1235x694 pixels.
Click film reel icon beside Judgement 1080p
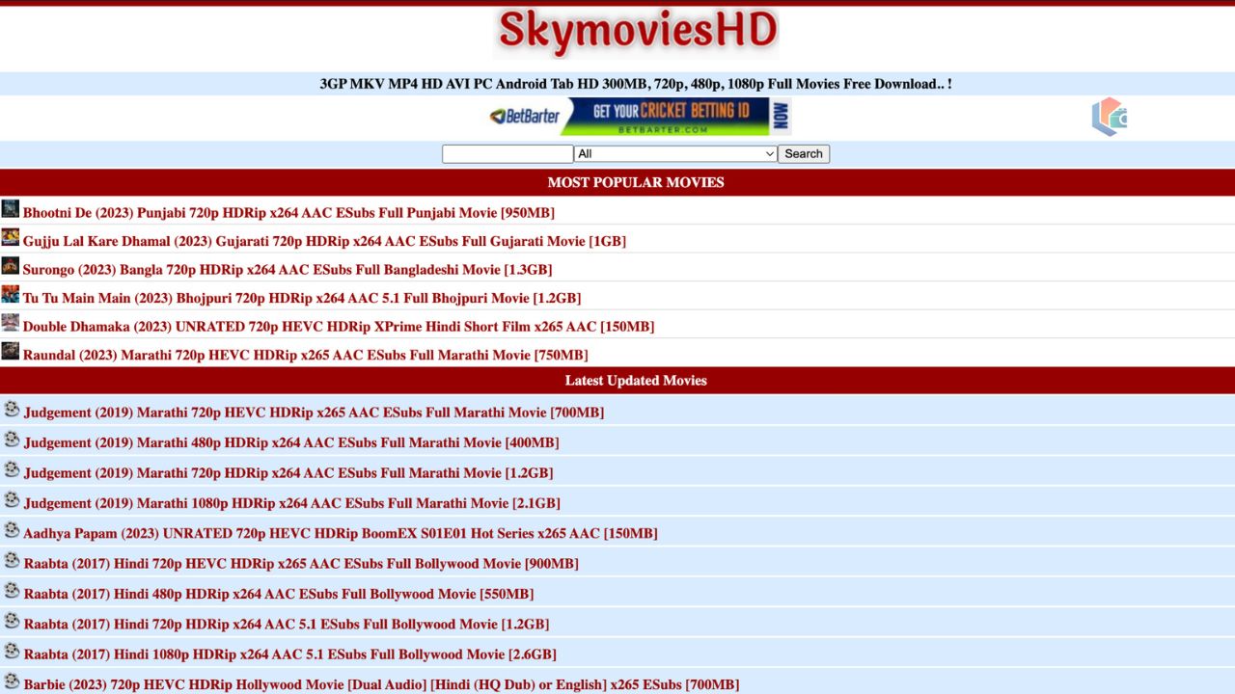click(x=12, y=500)
